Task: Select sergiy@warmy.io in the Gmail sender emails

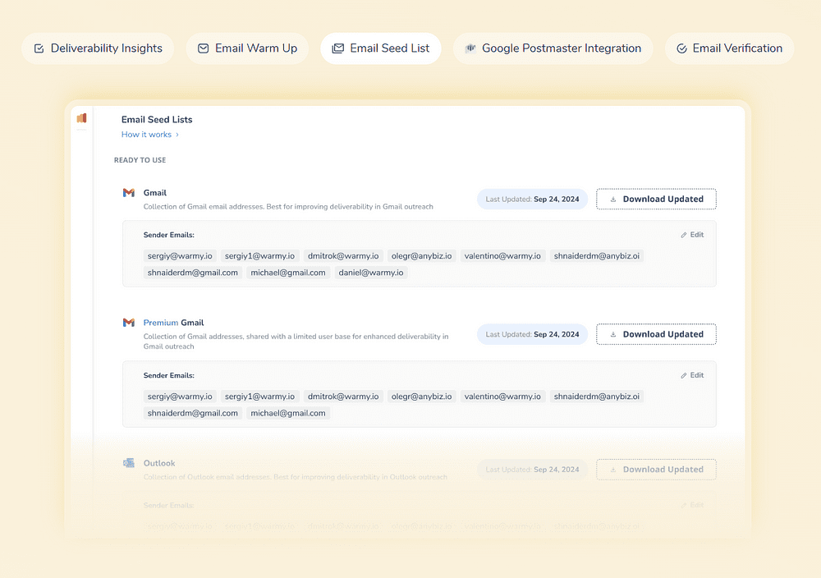Action: coord(180,256)
